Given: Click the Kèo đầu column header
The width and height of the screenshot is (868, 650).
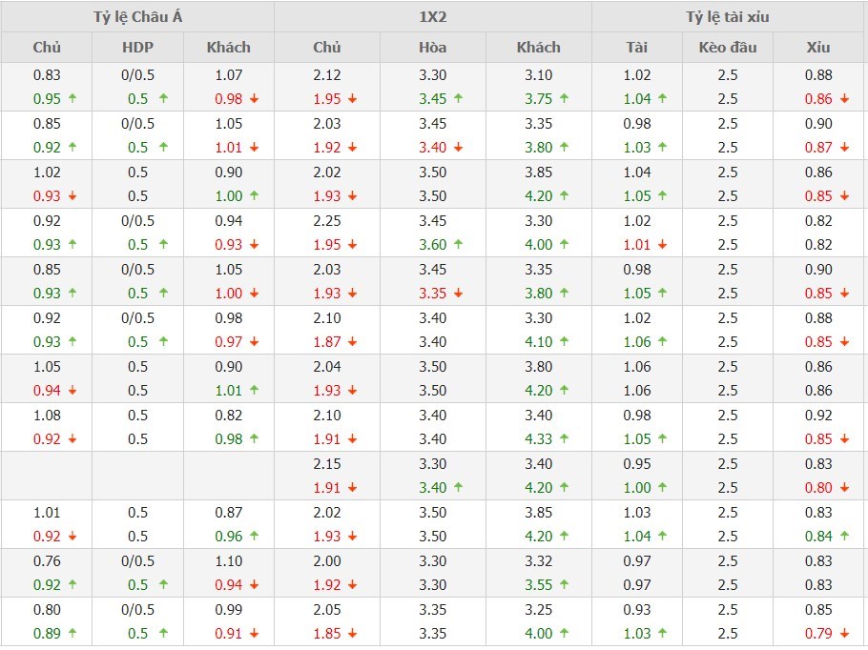Looking at the screenshot, I should click(x=728, y=48).
